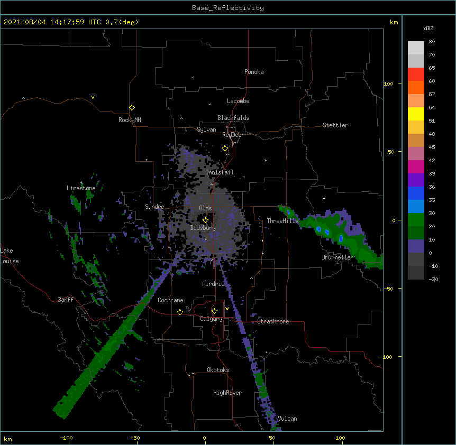The height and width of the screenshot is (445, 456).
Task: Click the -50 tick label on the right axis
Action: [388, 289]
